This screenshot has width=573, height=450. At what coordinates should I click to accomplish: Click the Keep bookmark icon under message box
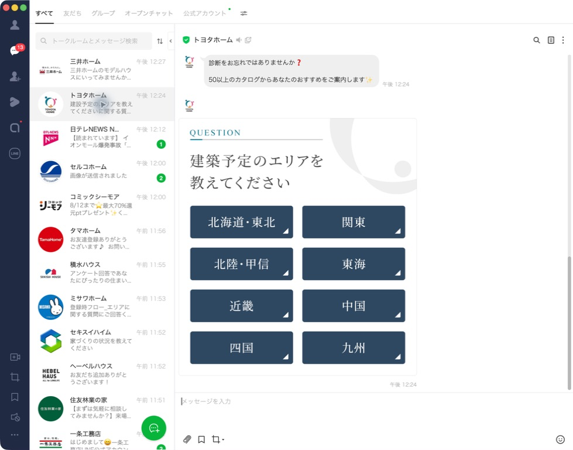pos(201,439)
